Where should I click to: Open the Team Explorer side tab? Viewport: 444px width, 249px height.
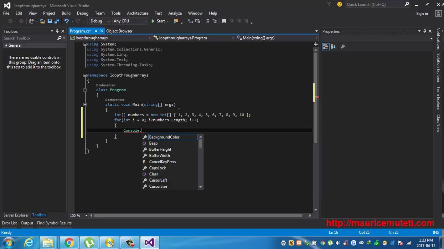pyautogui.click(x=438, y=98)
